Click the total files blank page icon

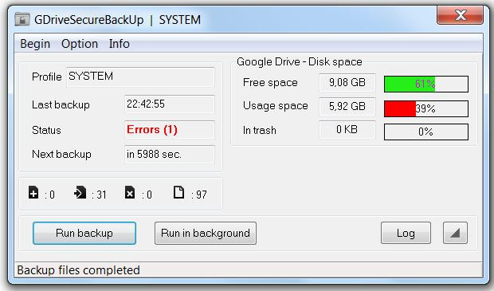coord(179,192)
